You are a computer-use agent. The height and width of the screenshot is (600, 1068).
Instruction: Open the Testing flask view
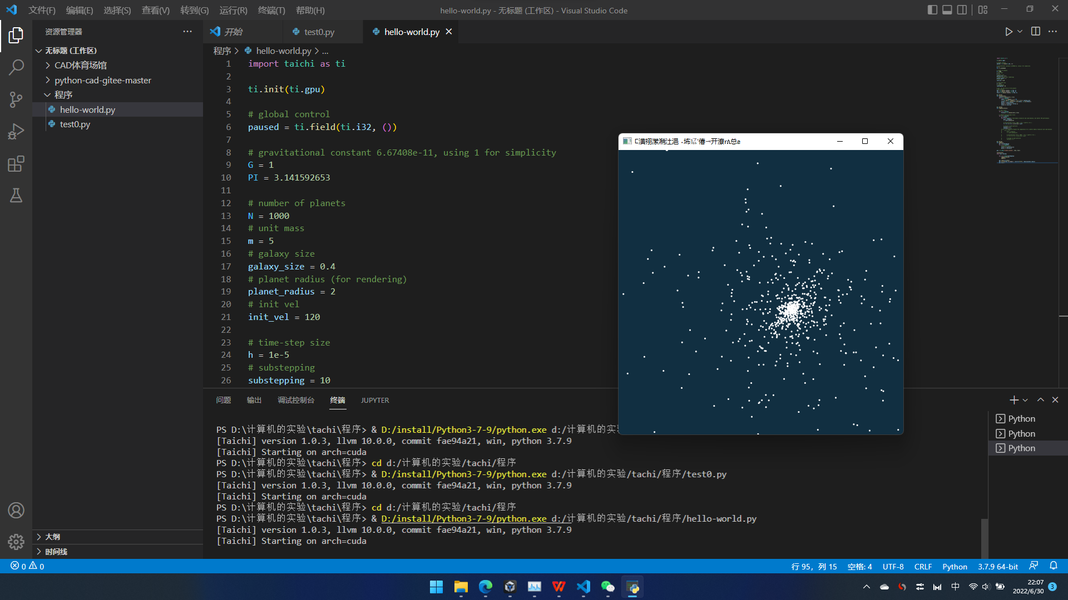(16, 196)
